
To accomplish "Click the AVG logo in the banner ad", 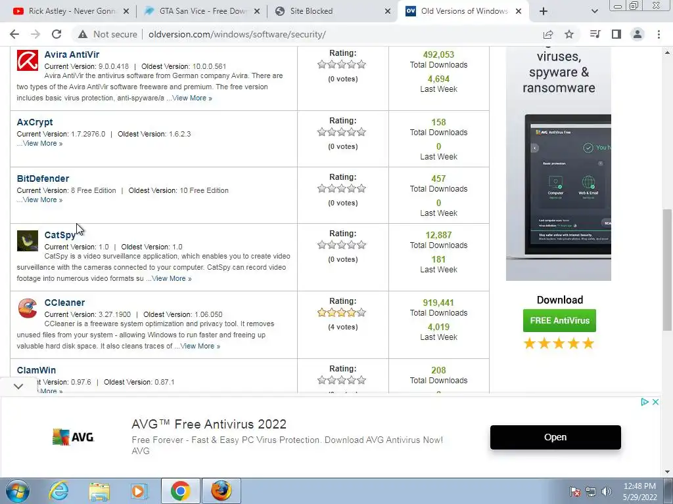I will 73,436.
